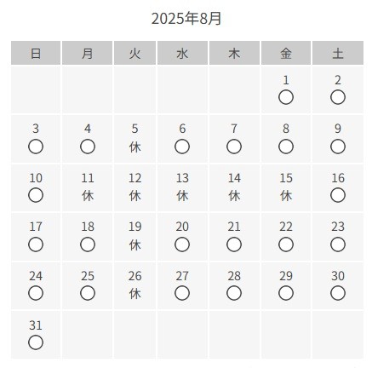Viewport: 372px width, 368px height.
Task: Click the 日 Sunday column header
Action: coord(36,53)
